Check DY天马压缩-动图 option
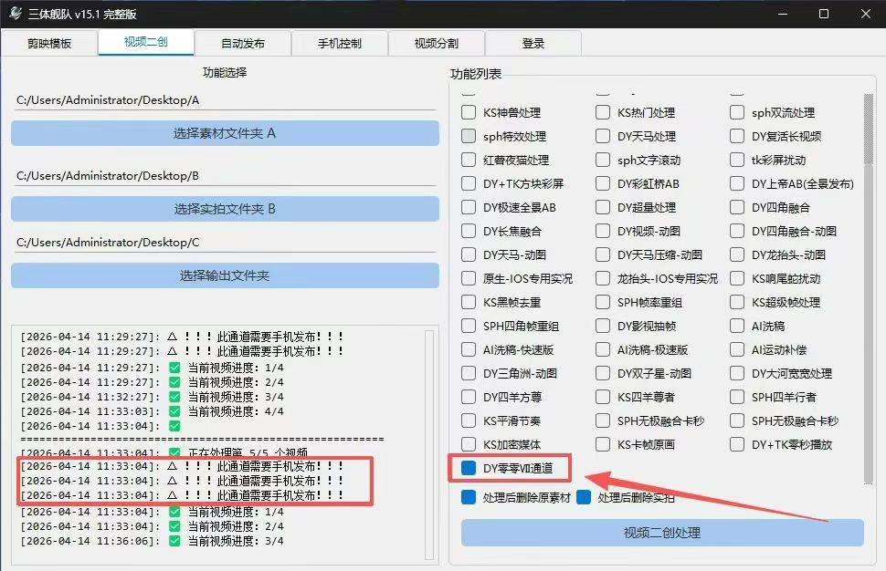 pyautogui.click(x=603, y=254)
